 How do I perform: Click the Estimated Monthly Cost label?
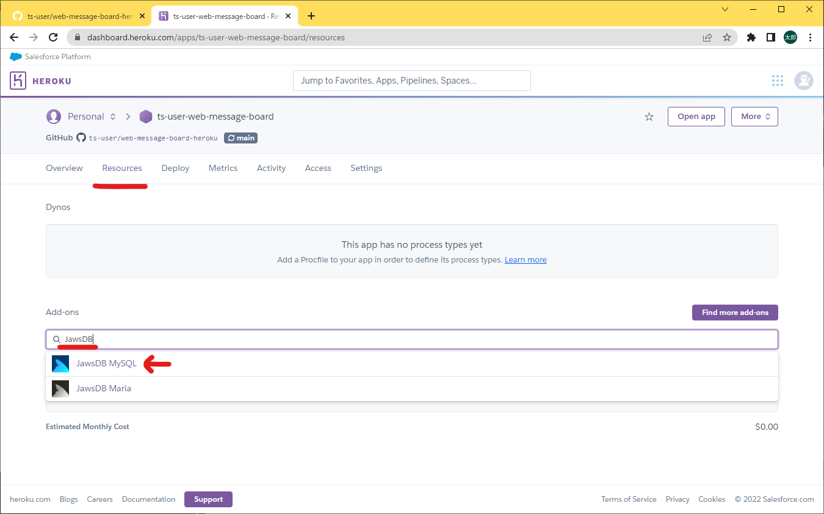click(x=87, y=427)
